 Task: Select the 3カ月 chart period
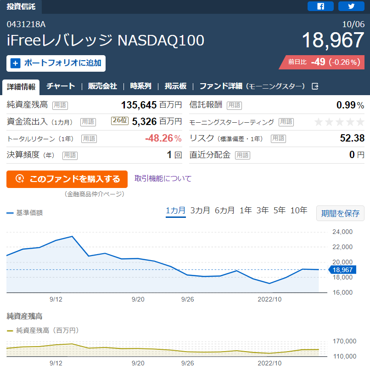pyautogui.click(x=200, y=211)
